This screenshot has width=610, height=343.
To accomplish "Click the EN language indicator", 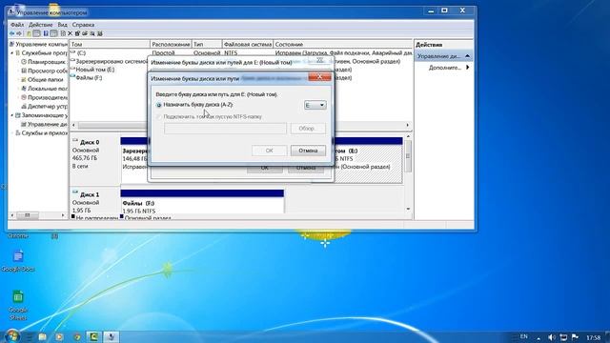I will [523, 336].
